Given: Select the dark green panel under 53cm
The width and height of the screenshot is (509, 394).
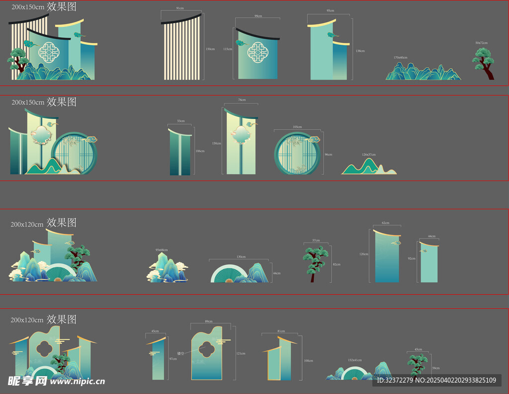Looking at the screenshot, I should (180, 152).
